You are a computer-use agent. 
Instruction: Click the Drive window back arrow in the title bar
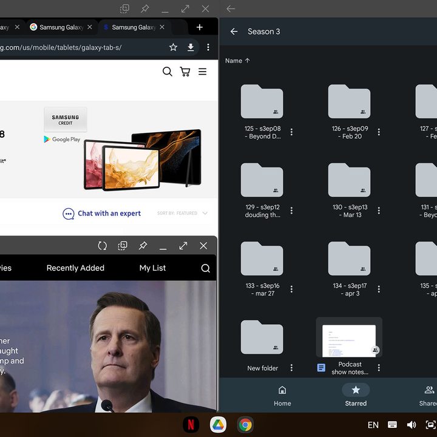coord(231,9)
